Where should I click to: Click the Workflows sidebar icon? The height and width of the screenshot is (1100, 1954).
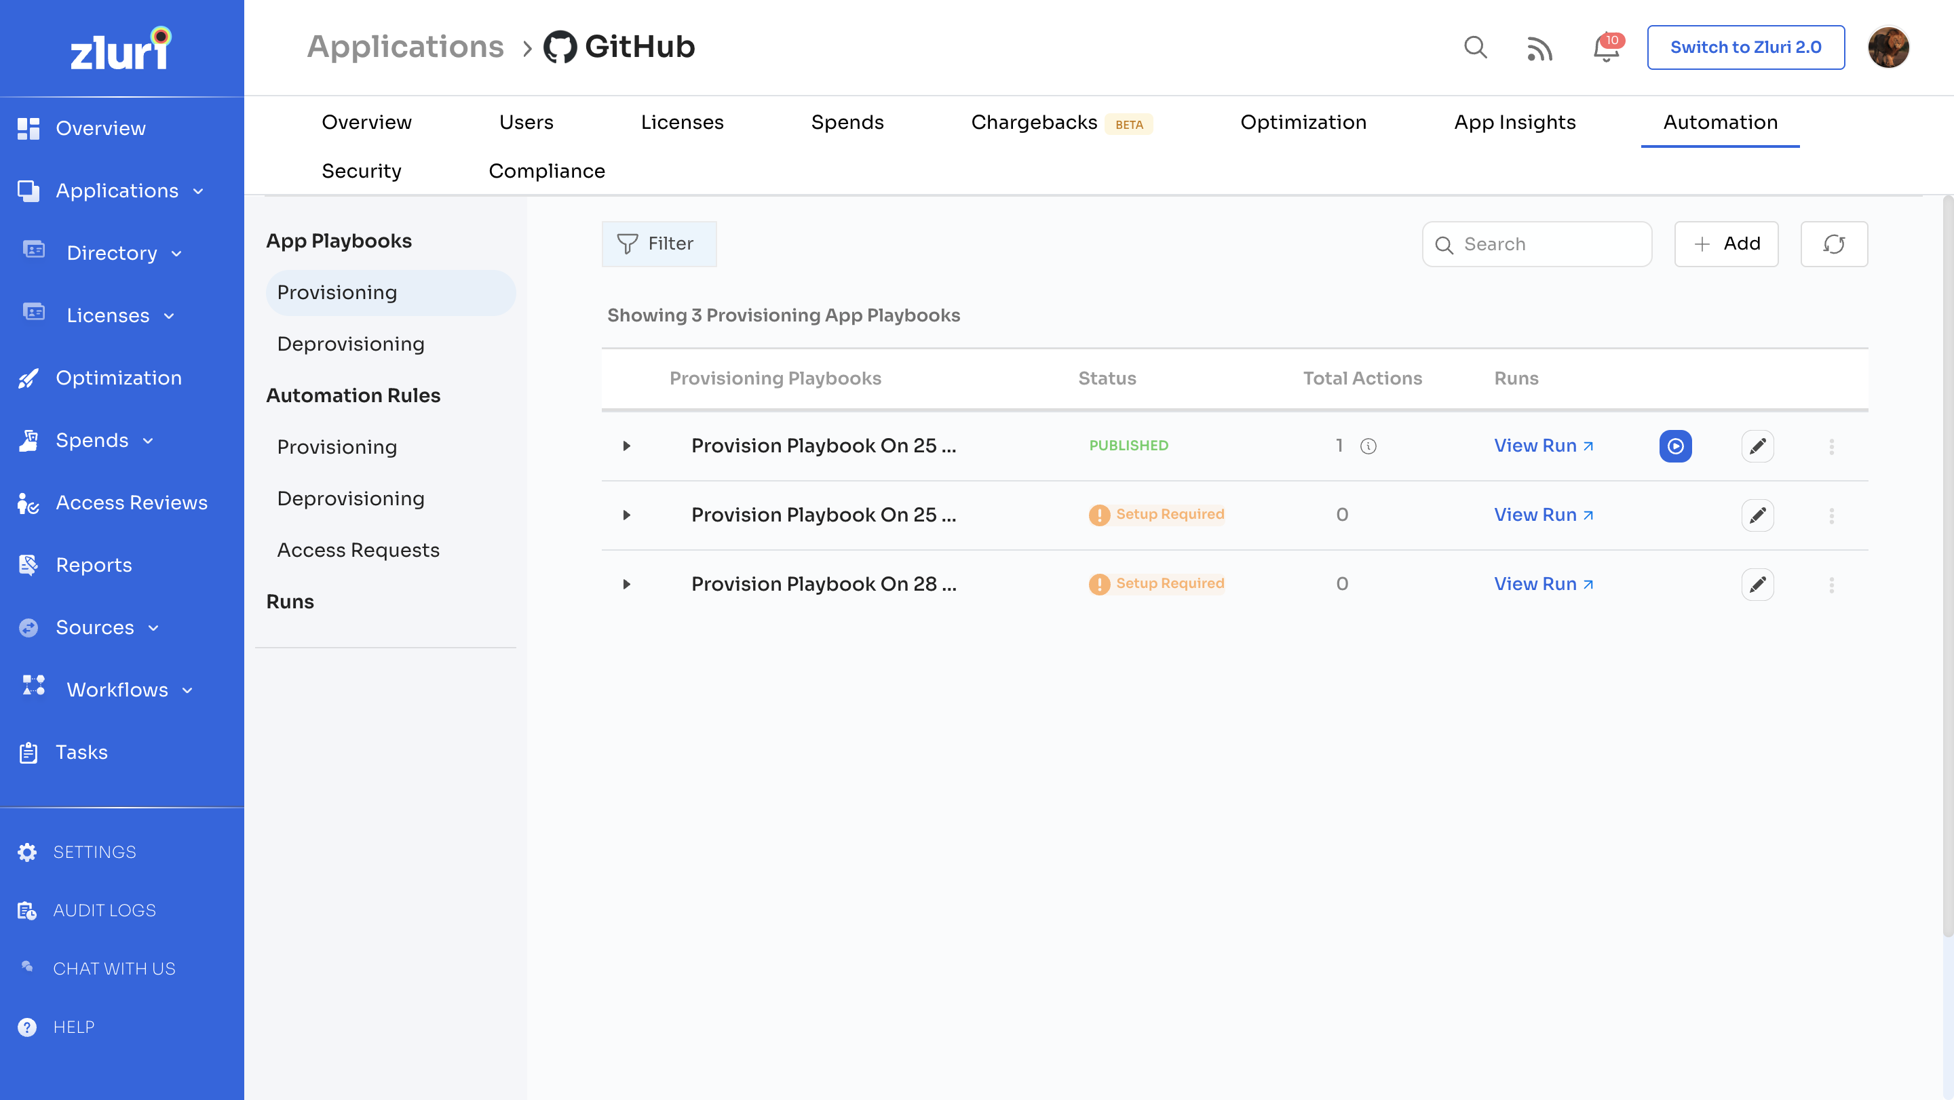[33, 686]
